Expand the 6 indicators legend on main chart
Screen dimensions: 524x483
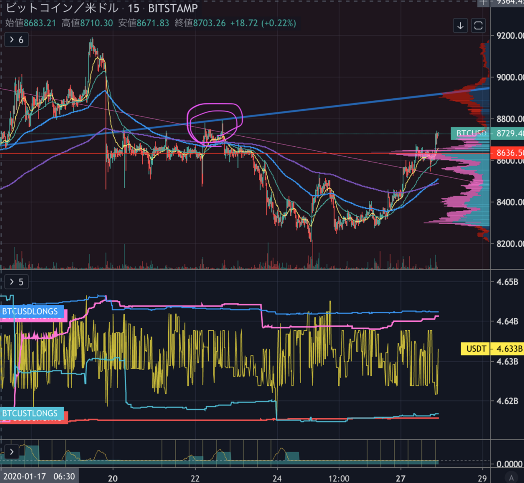tap(17, 40)
